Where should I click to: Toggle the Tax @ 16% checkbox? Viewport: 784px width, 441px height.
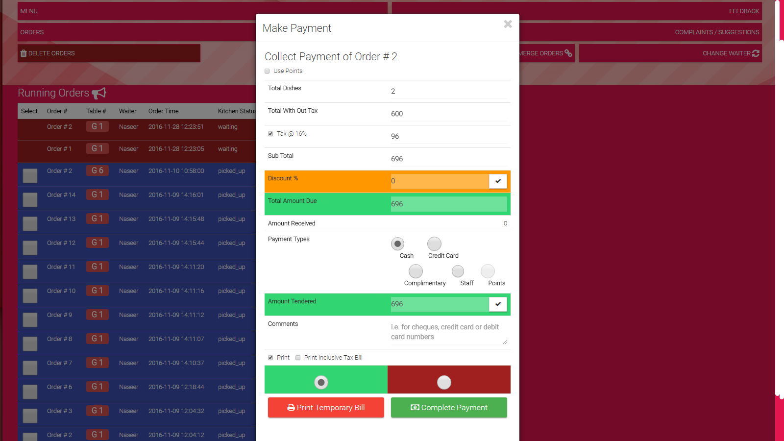point(270,134)
